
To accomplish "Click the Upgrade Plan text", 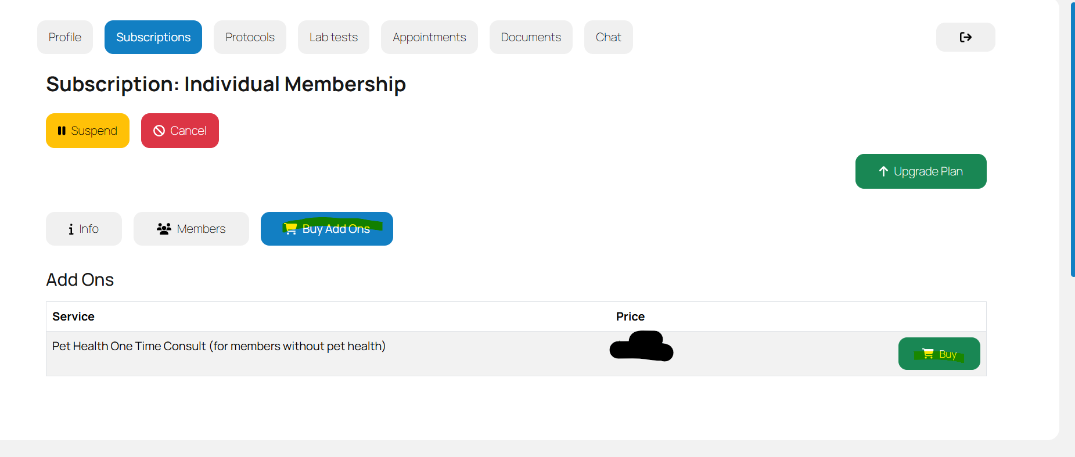I will tap(928, 171).
